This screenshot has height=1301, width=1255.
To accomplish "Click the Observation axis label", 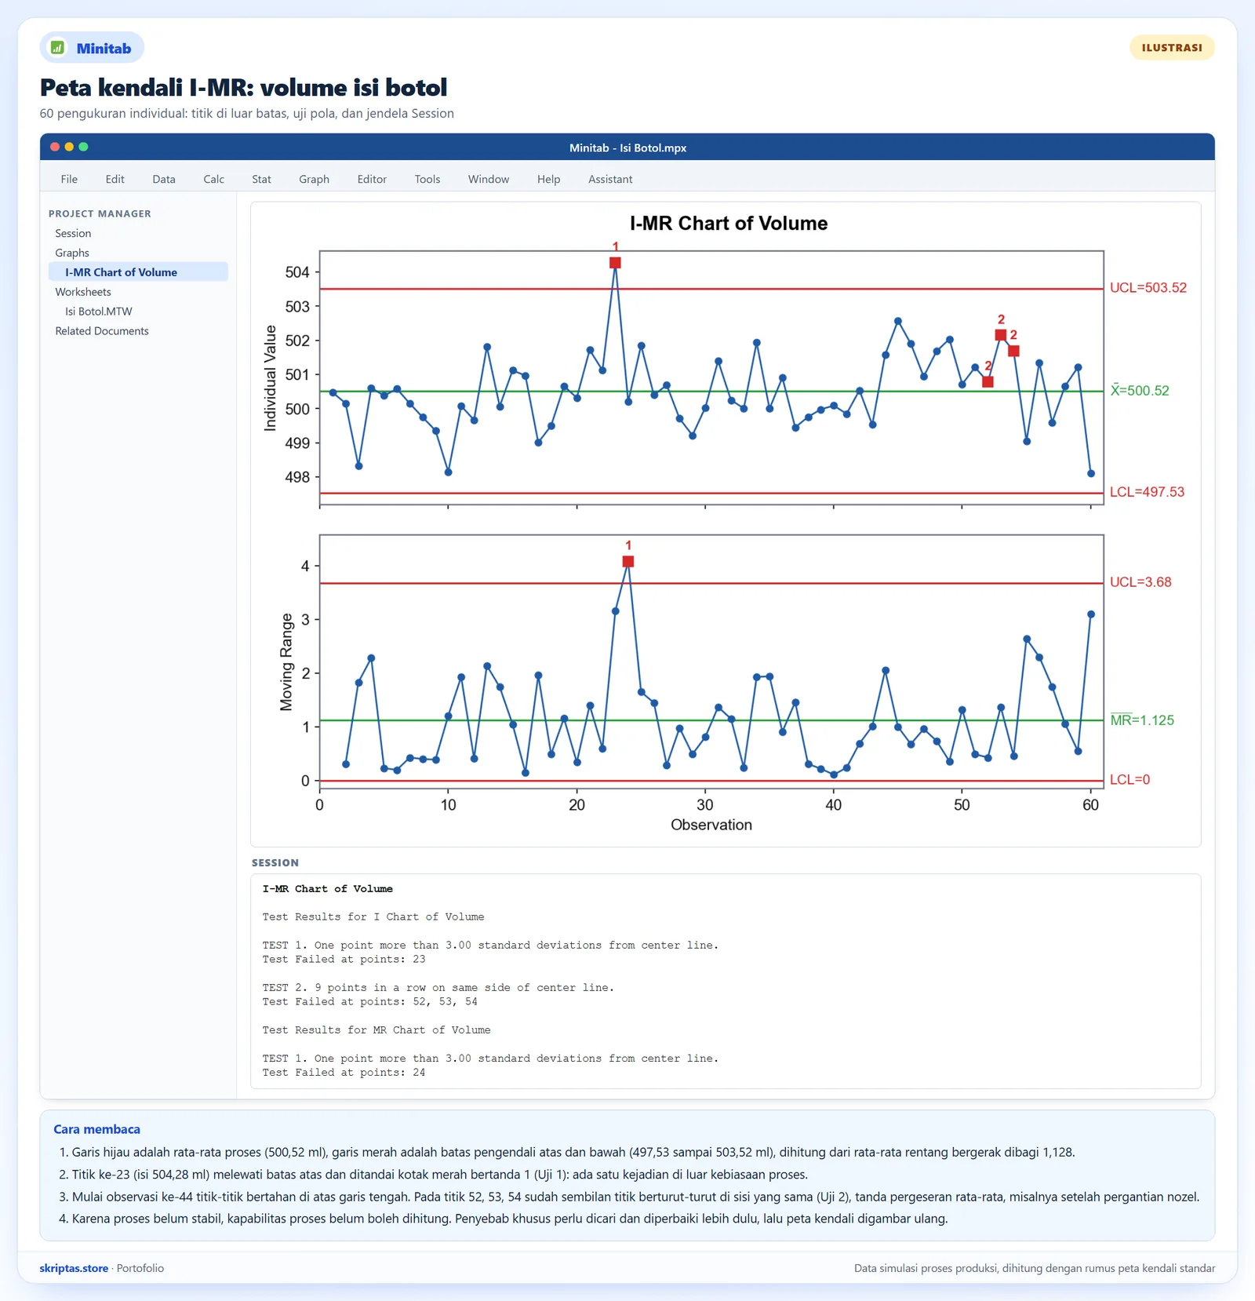I will tap(711, 825).
